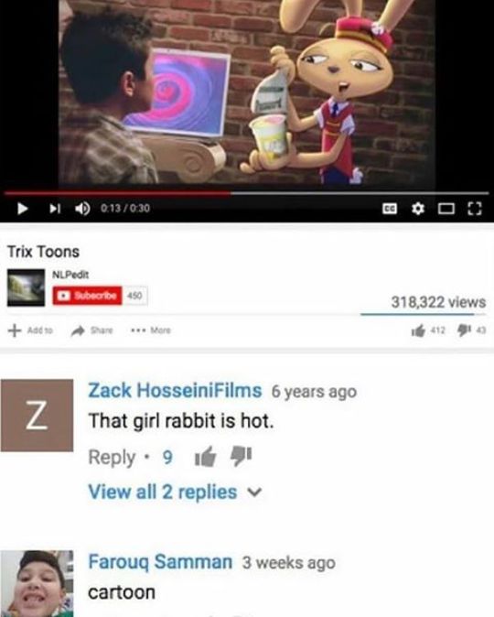Like the video with thumbs up 412
494x617 pixels.
click(x=428, y=330)
